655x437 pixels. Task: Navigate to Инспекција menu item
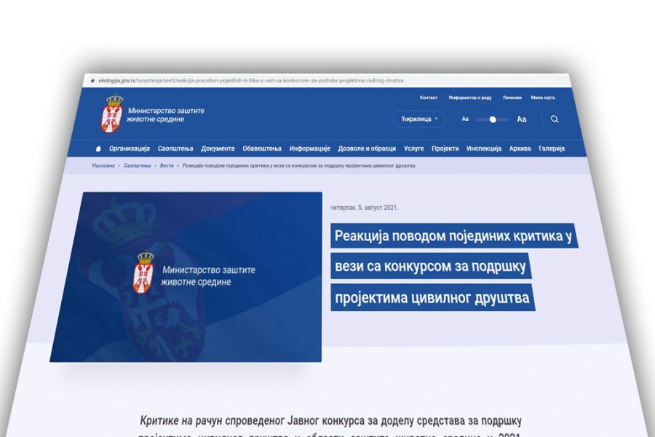pos(484,149)
